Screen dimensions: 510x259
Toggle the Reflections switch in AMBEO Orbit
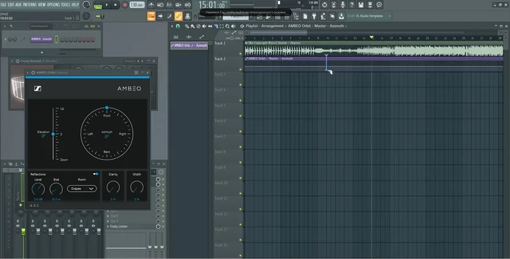coord(95,174)
